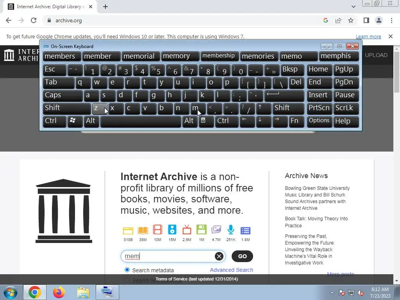
Task: Open the images media icon
Action: click(216, 230)
